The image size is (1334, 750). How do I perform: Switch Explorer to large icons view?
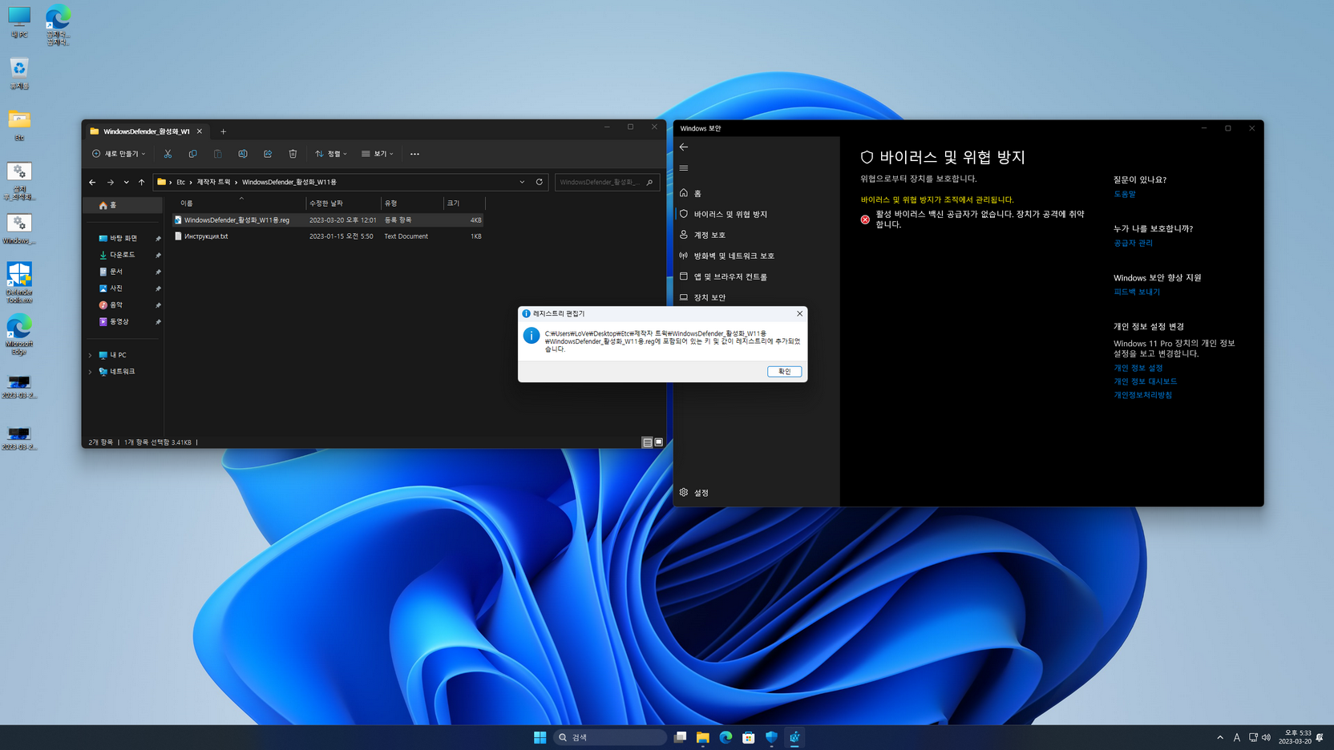point(659,442)
